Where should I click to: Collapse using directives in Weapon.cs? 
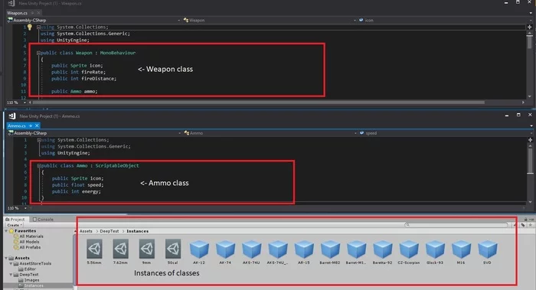(x=38, y=27)
